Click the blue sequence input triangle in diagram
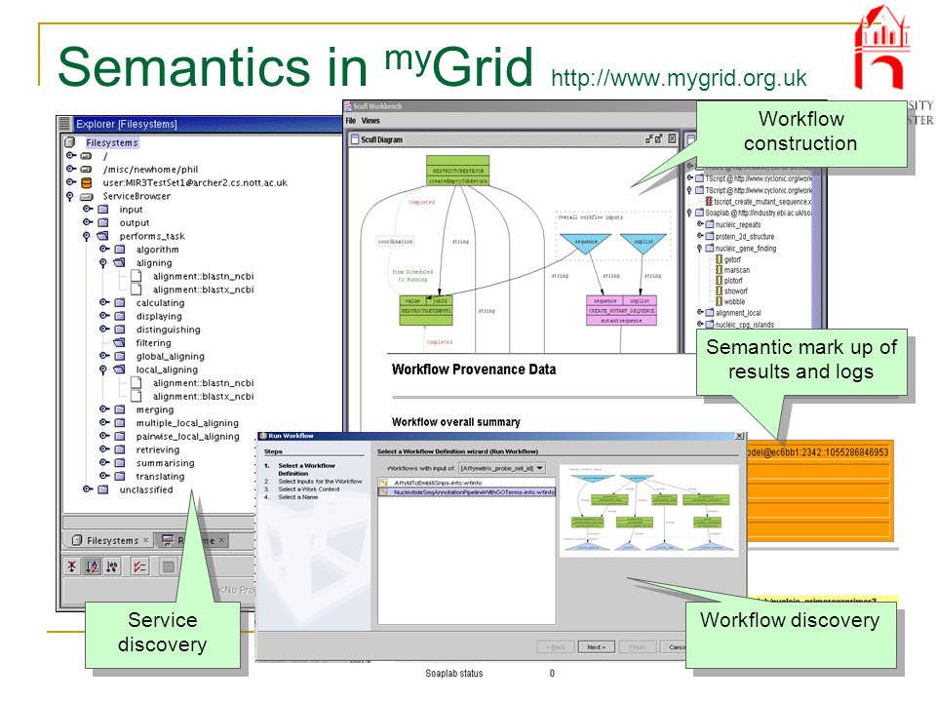Screen dimensions: 936x702 click(x=586, y=243)
